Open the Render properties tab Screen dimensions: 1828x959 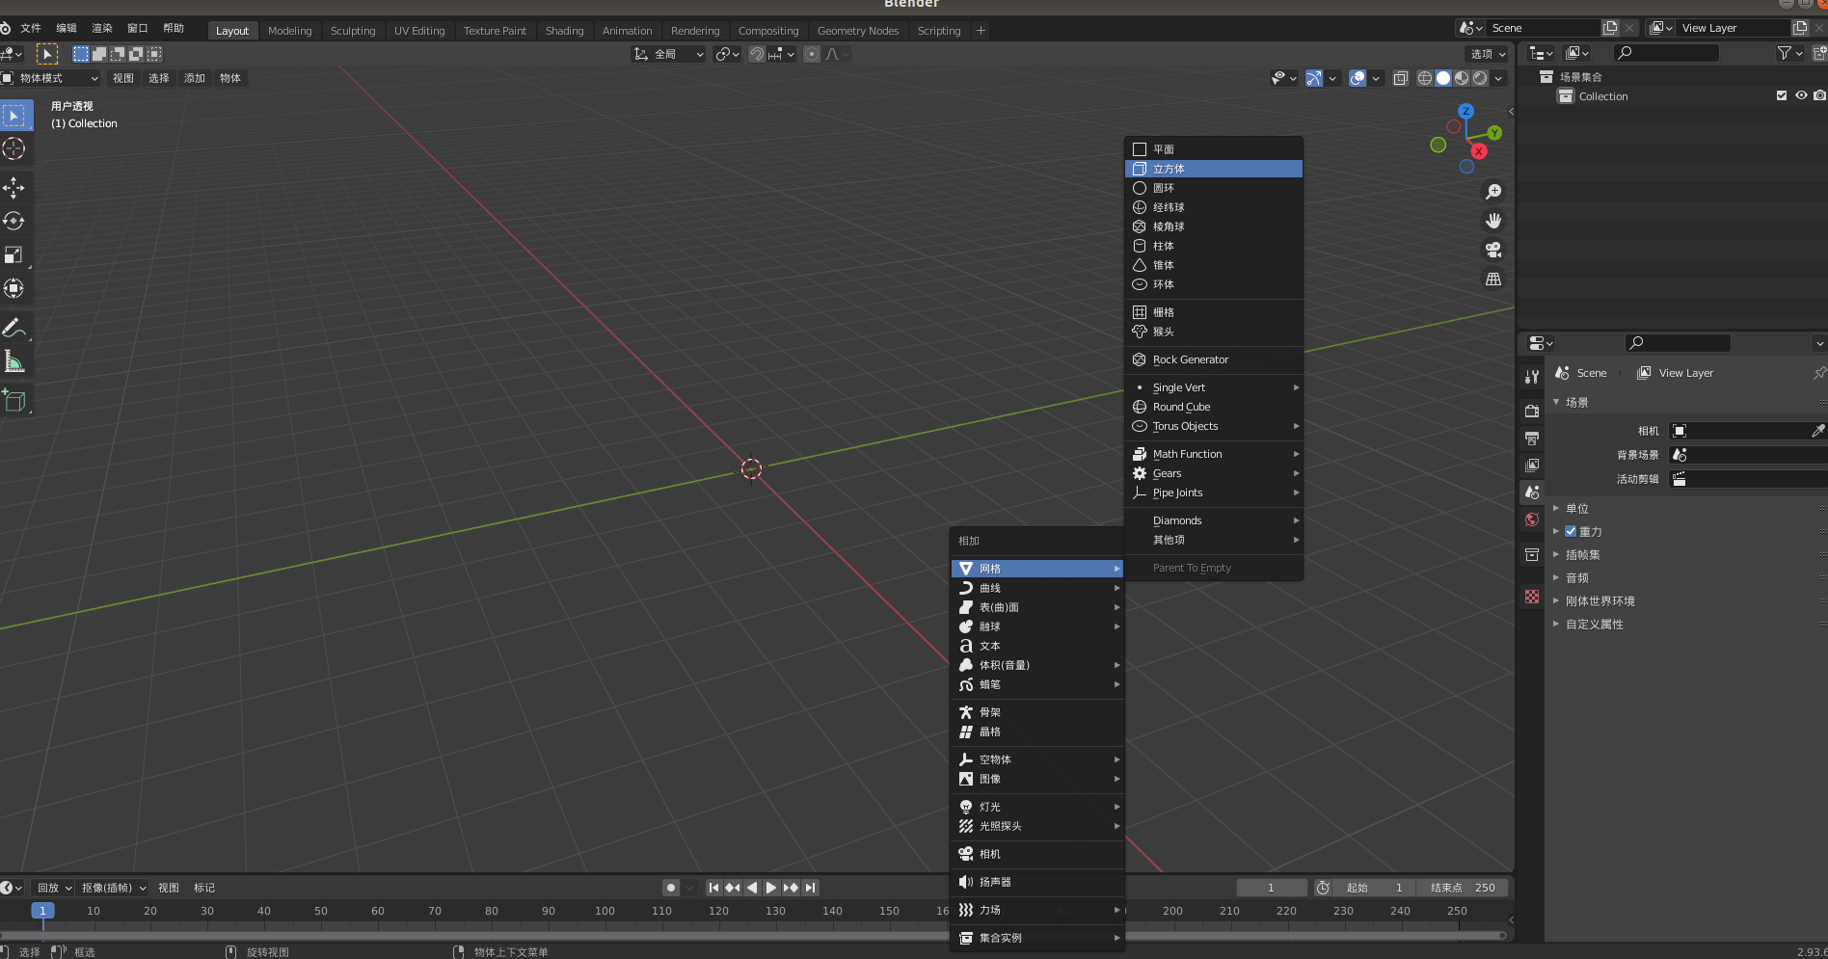click(x=1532, y=411)
